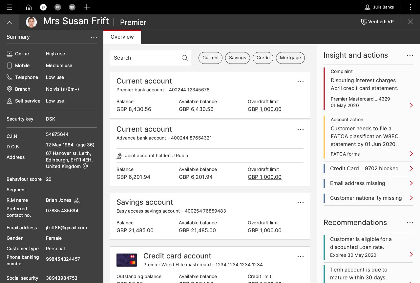
Task: Click Premier account overdraft limit GBP 1,000.00 link
Action: (264, 109)
